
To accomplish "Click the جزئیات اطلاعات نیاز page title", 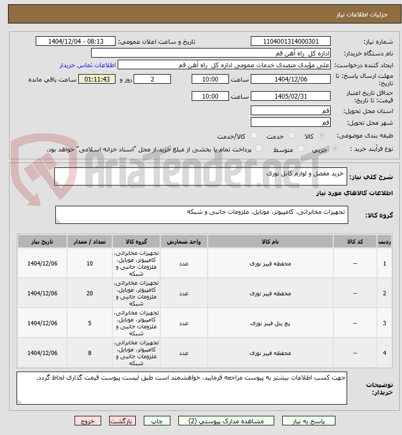I will 362,14.
